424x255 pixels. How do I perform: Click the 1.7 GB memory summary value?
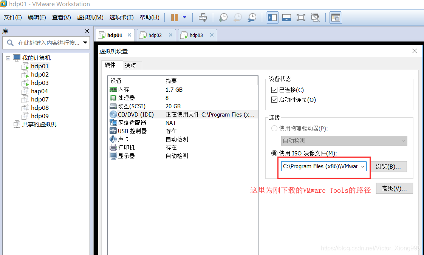(x=174, y=89)
